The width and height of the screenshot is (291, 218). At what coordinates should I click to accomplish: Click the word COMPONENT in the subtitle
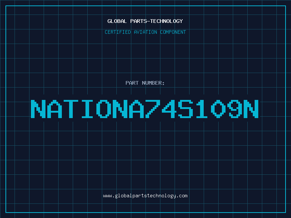point(173,32)
